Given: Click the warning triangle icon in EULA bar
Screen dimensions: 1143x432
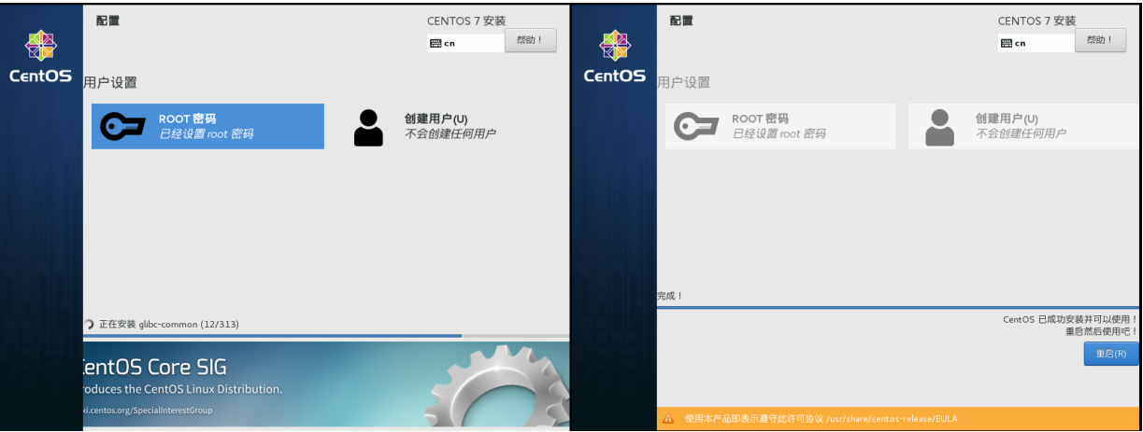Looking at the screenshot, I should point(668,419).
